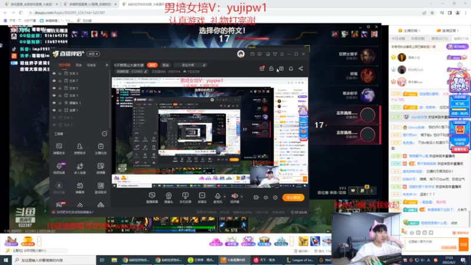Share stream via share icon
Screen dimensions: 471x265
(301, 68)
